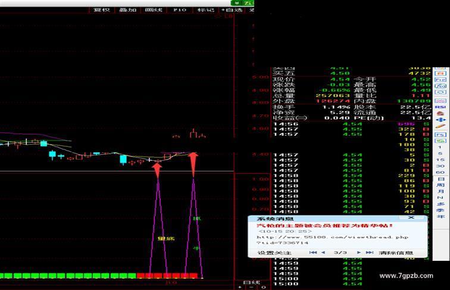Switch to weekly 周 period
Viewport: 450px width, 290px height.
[x=440, y=185]
